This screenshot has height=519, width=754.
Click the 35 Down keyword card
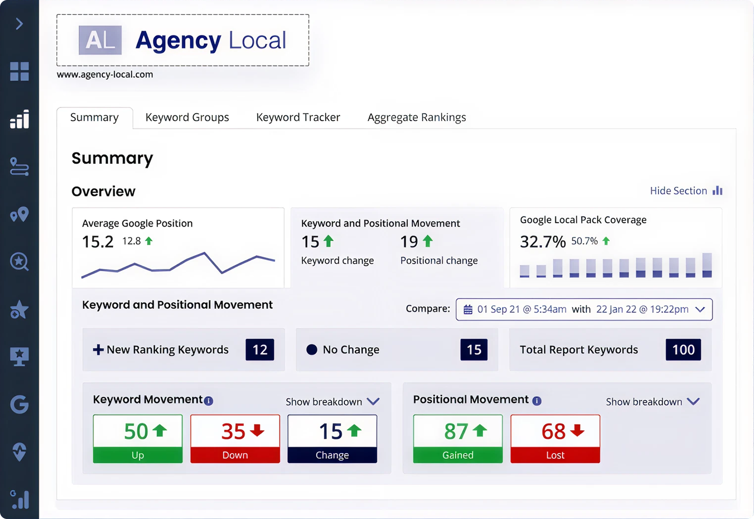(x=235, y=439)
